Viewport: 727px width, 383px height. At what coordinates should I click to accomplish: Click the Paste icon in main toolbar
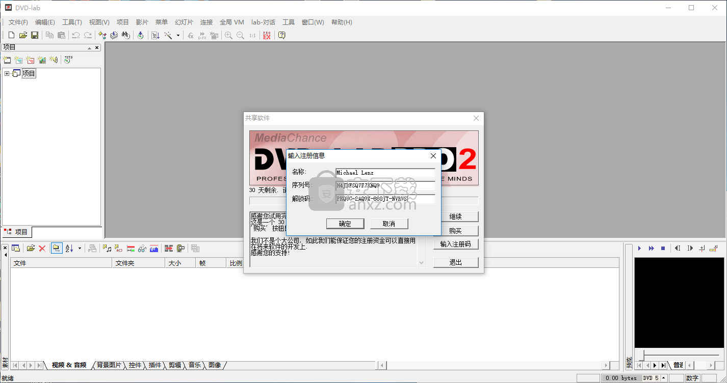[x=61, y=35]
